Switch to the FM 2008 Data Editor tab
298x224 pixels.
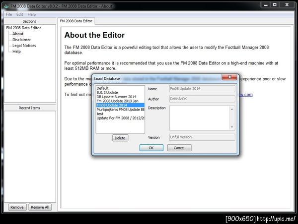tap(76, 21)
